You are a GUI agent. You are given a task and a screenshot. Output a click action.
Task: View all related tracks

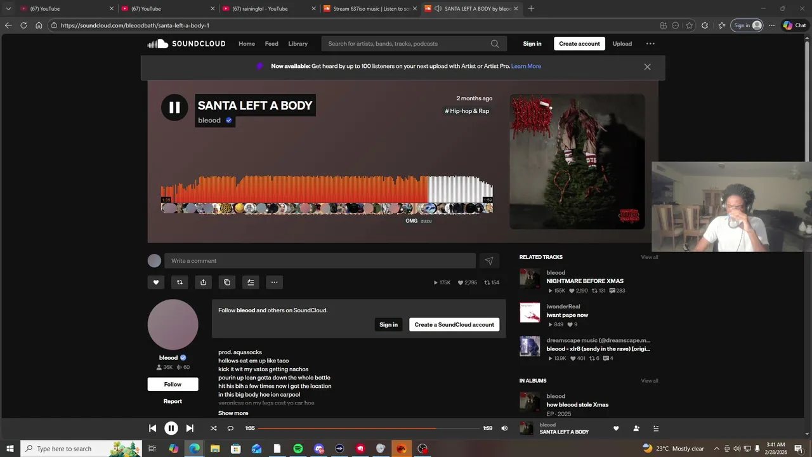tap(650, 257)
